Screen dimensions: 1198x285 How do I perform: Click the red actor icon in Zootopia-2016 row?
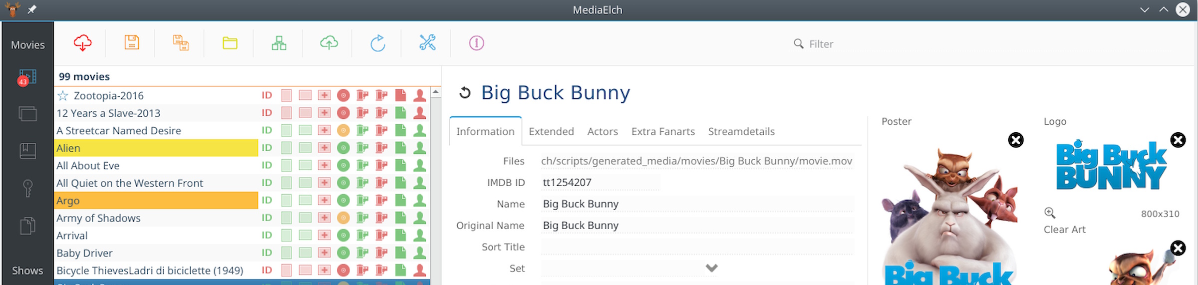coord(420,95)
